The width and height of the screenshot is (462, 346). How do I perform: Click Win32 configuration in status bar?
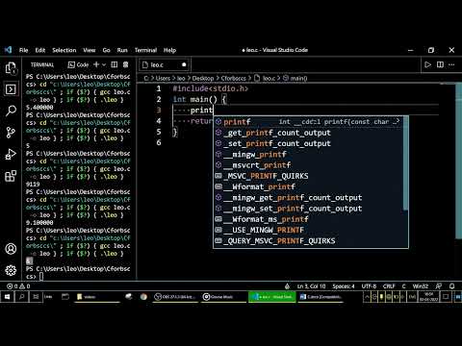coord(421,286)
